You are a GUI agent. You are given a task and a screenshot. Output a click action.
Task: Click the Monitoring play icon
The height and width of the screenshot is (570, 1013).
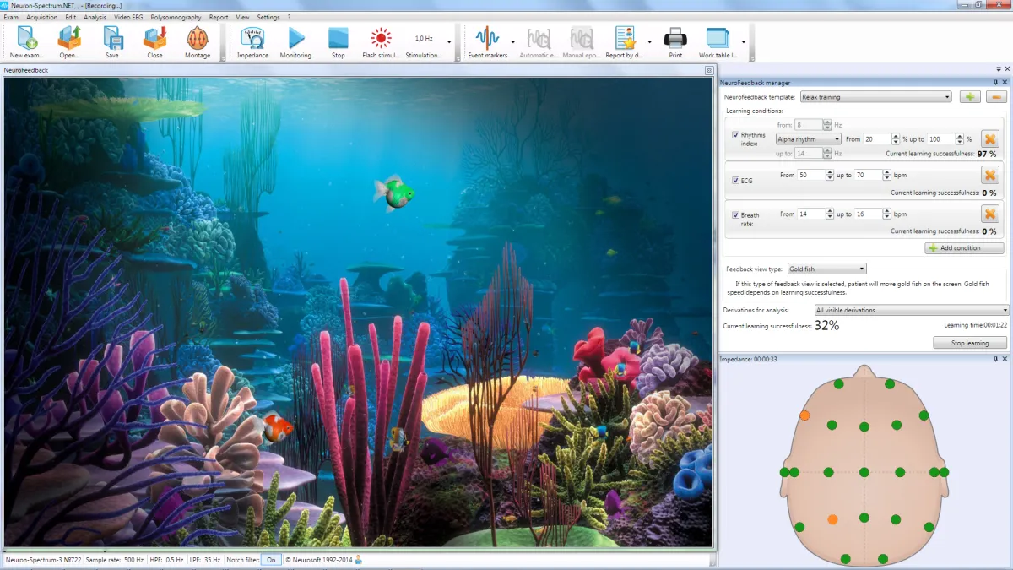296,39
